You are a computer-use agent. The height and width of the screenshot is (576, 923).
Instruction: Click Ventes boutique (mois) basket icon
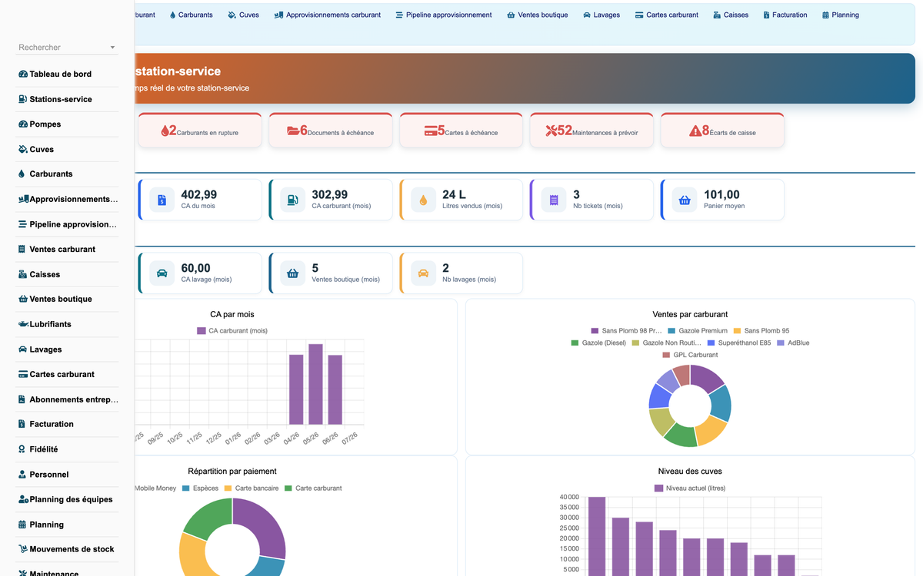[293, 273]
